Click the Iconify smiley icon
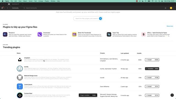The height and width of the screenshot is (99, 176). (x=20, y=68)
